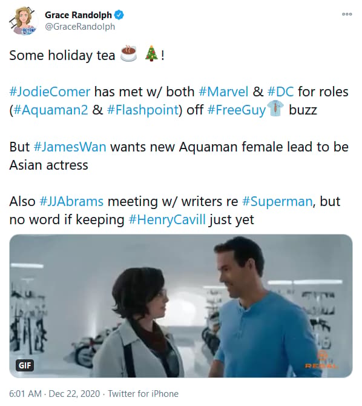Click the Regal watermark logo in GIF
The width and height of the screenshot is (362, 406).
coord(322,360)
